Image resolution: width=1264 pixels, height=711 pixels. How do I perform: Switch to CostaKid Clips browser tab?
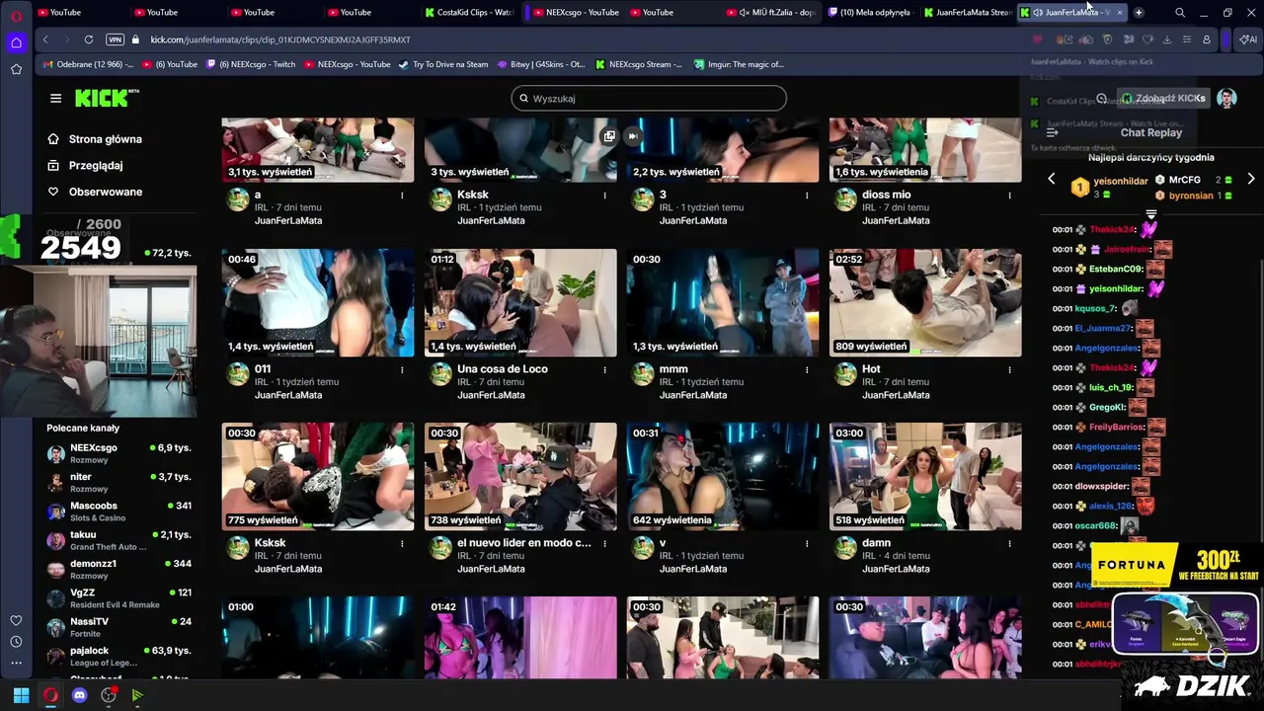(x=470, y=13)
